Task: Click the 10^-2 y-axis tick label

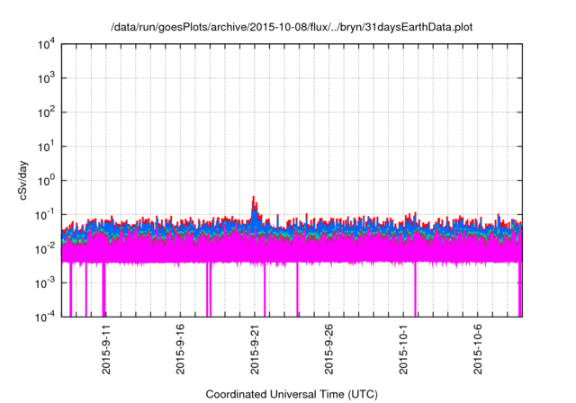Action: 45,249
